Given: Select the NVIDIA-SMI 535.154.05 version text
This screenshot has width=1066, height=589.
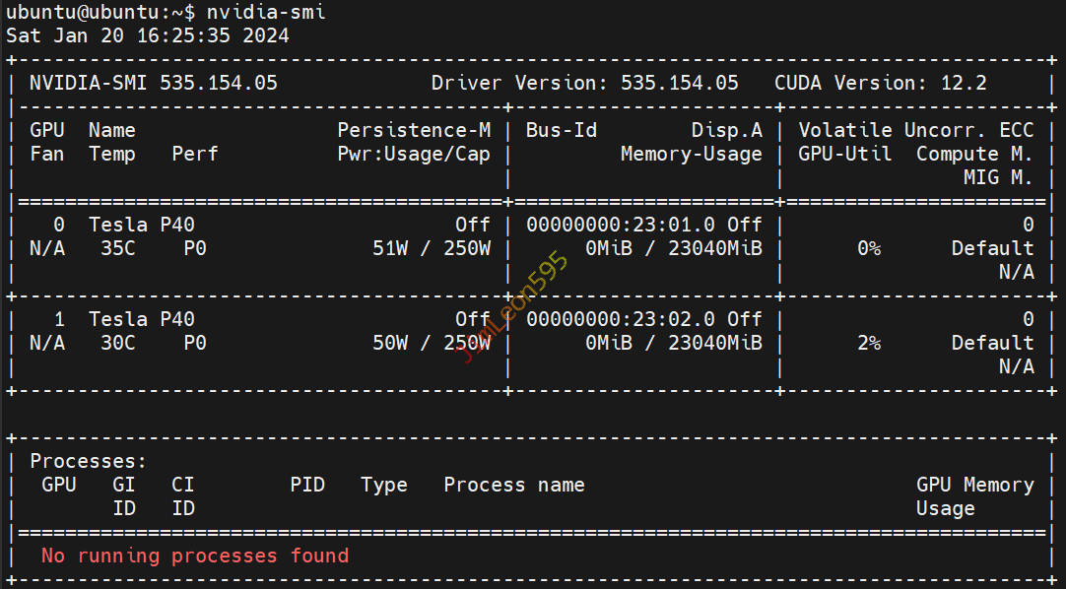Looking at the screenshot, I should point(153,83).
